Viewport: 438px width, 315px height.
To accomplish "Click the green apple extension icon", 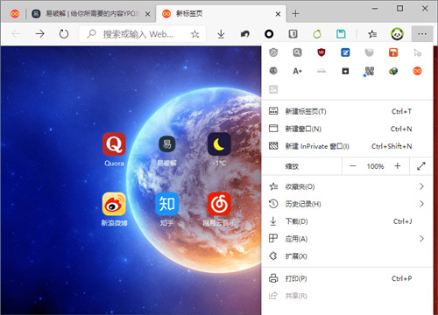I will point(317,34).
